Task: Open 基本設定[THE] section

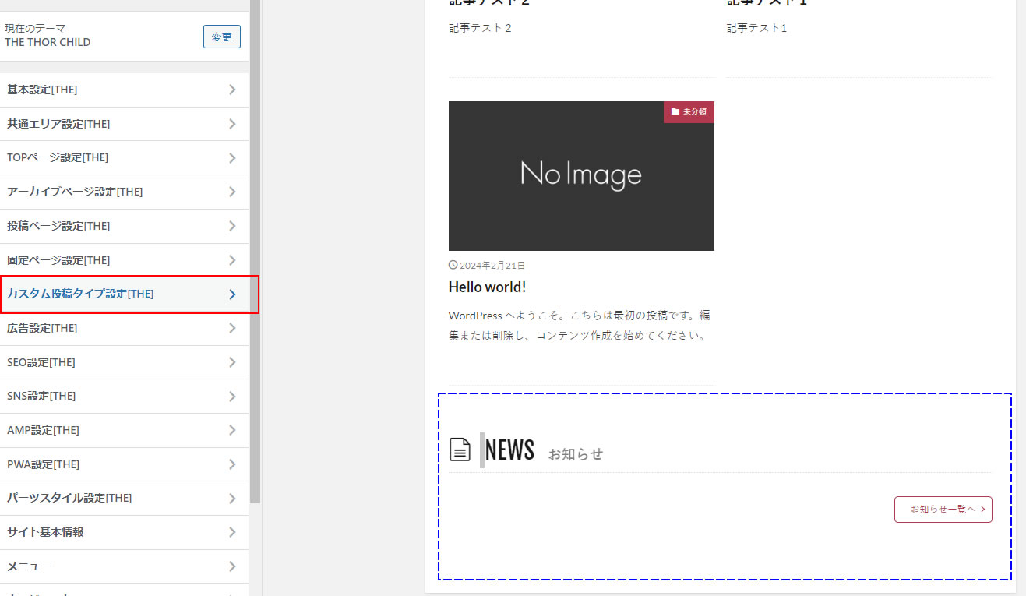Action: coord(125,90)
